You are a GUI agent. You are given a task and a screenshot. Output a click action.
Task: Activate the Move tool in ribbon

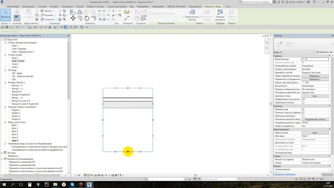coord(73,18)
